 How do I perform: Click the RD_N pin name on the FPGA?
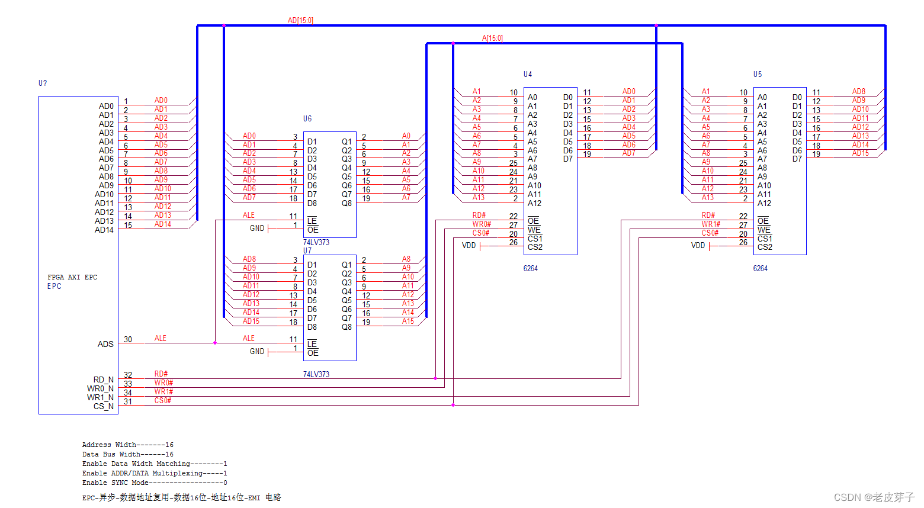[103, 380]
